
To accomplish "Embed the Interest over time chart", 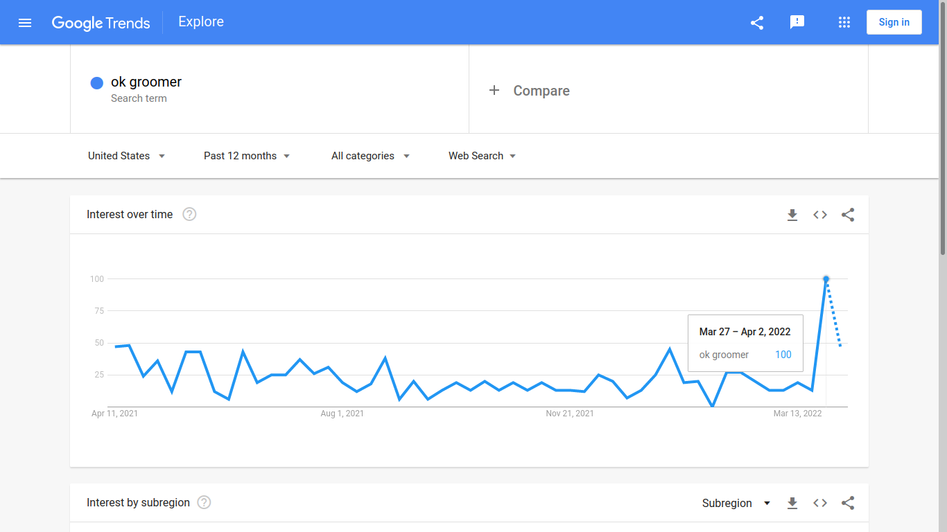I will click(x=820, y=215).
